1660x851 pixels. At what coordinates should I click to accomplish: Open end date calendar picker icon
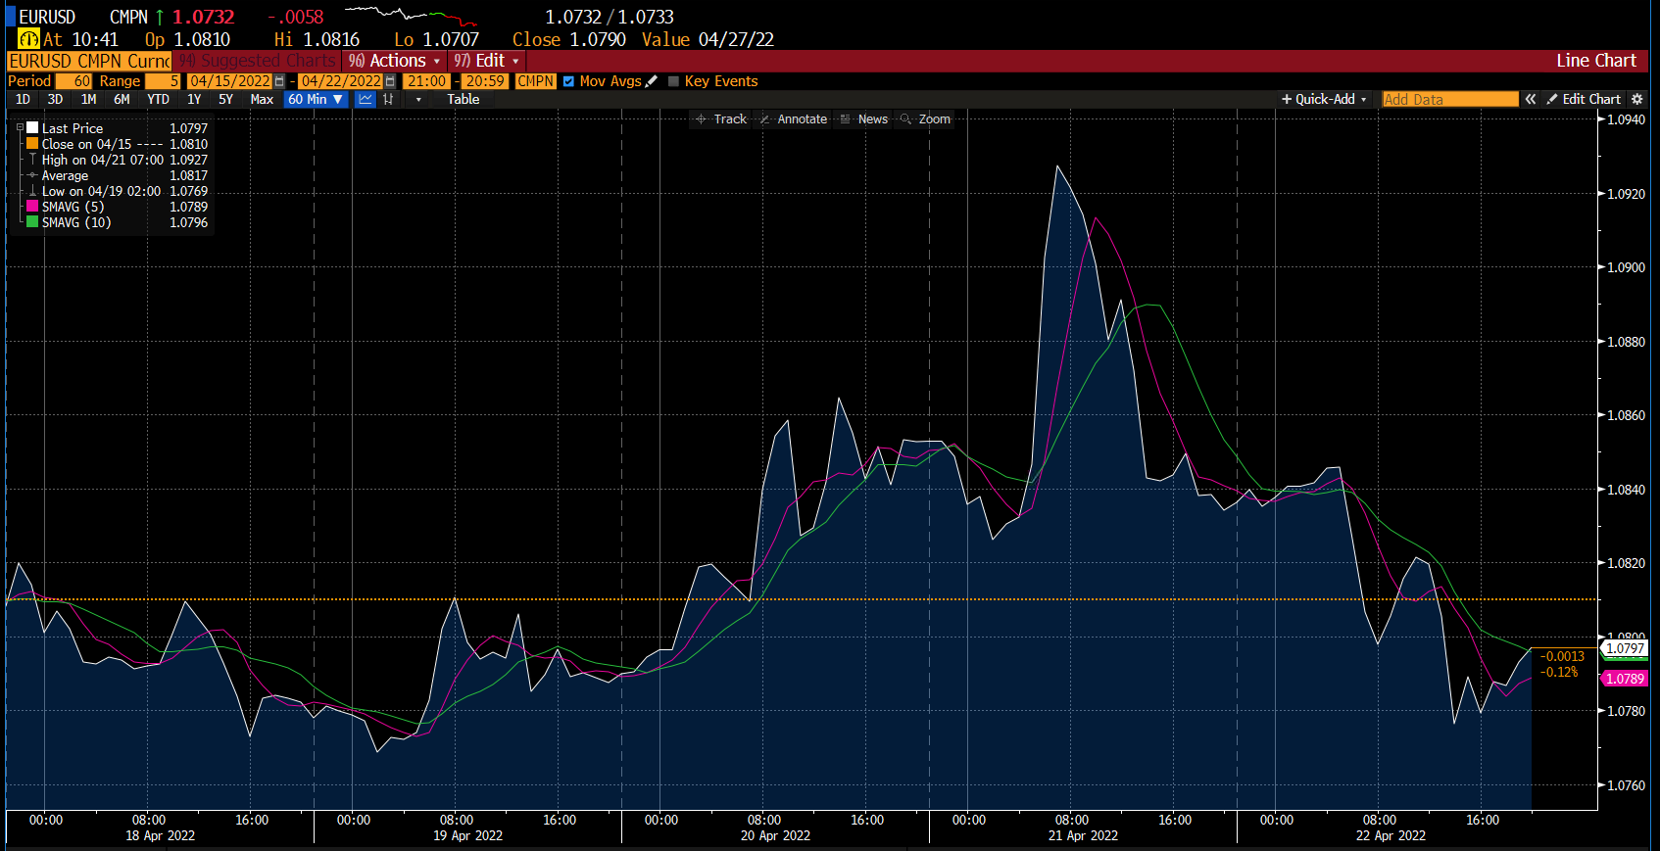coord(390,81)
